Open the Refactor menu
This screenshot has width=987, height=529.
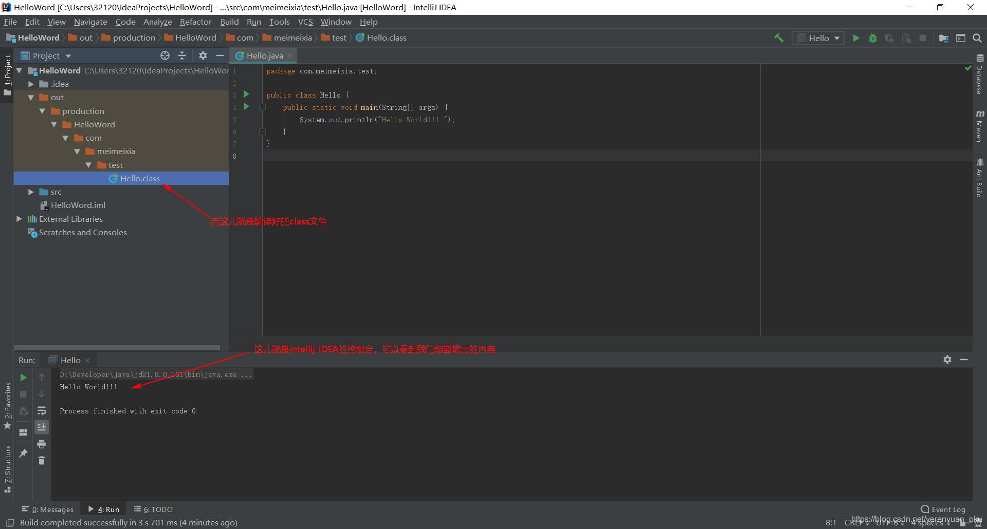(x=195, y=22)
